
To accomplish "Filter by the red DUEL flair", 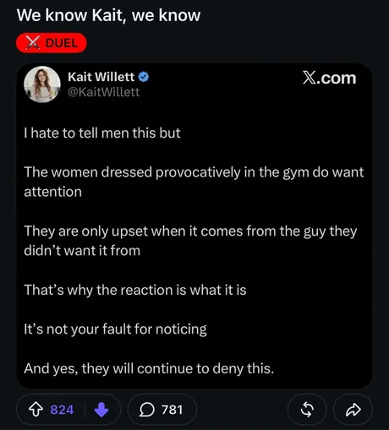I will (x=52, y=43).
